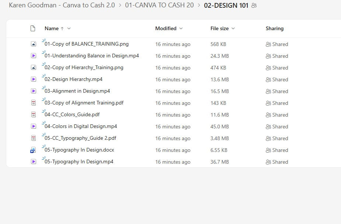The width and height of the screenshot is (341, 224).
Task: Open the File size sorting dropdown
Action: pos(233,28)
